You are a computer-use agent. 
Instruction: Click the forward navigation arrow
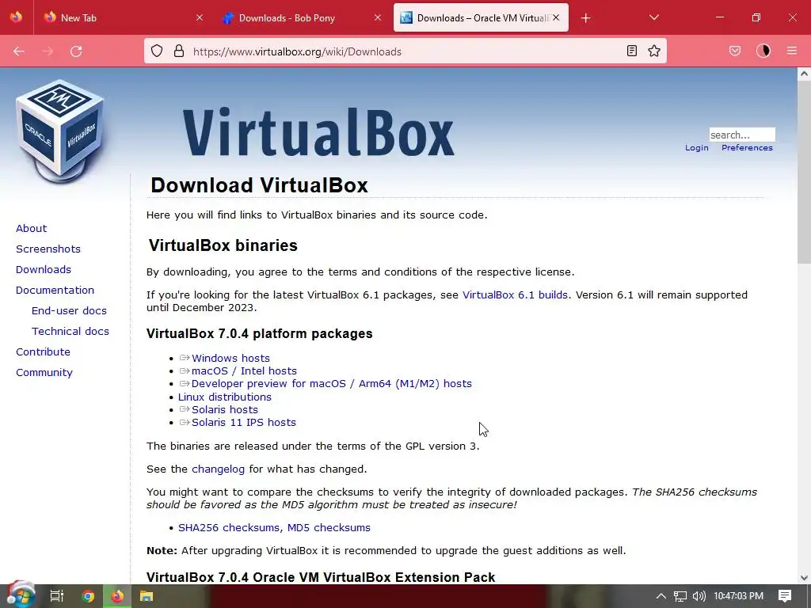coord(48,51)
